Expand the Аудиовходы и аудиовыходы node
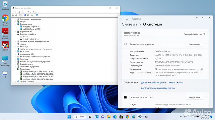This screenshot has width=215, height=120. point(16,19)
